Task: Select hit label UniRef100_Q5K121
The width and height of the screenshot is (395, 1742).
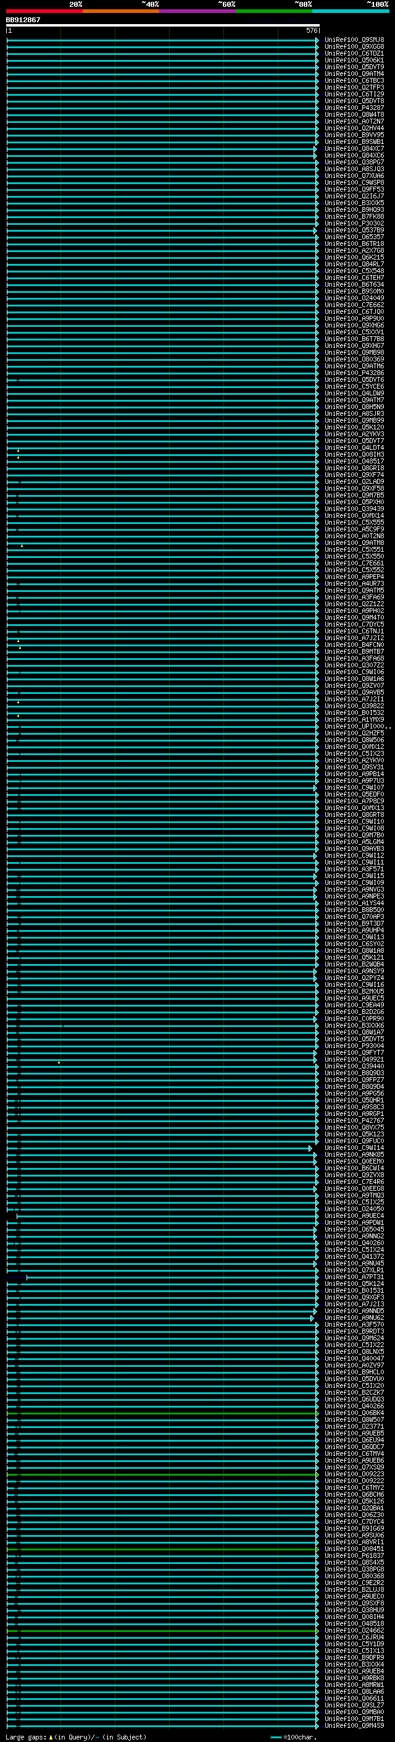Action: tap(354, 958)
